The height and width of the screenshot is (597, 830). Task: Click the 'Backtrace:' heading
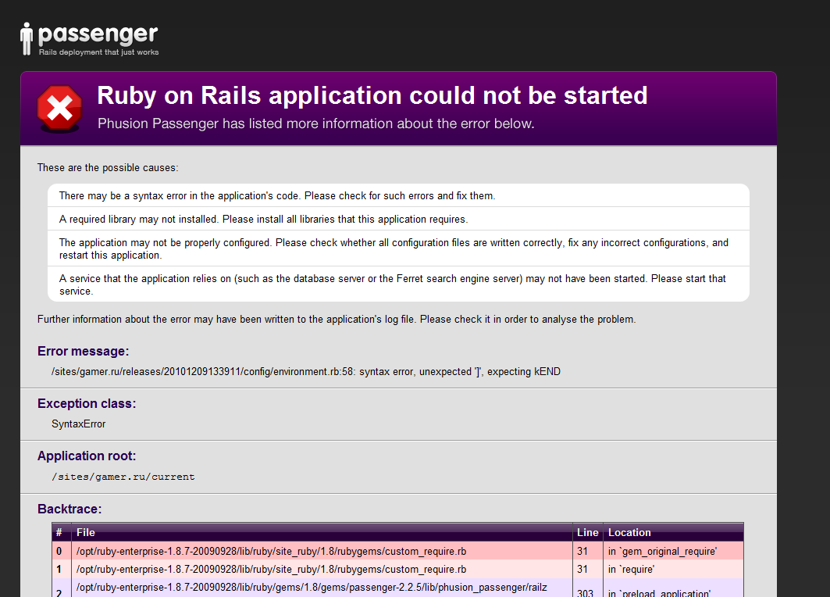coord(69,509)
